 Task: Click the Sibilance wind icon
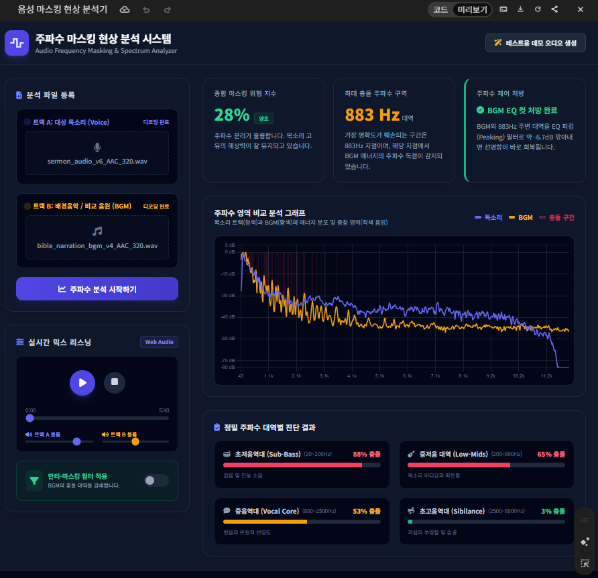411,511
